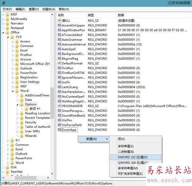Click the NoContextSpell value icon
Screen dimensions: 192x186
(x=59, y=96)
